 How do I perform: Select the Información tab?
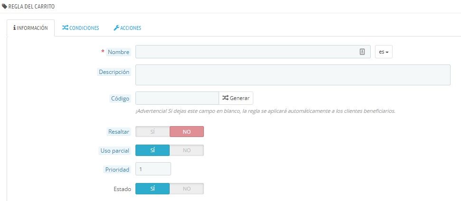(x=30, y=28)
